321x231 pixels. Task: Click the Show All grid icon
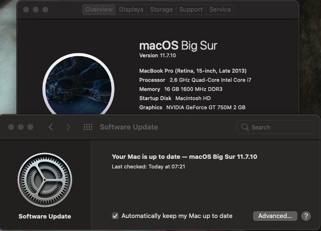(x=88, y=127)
